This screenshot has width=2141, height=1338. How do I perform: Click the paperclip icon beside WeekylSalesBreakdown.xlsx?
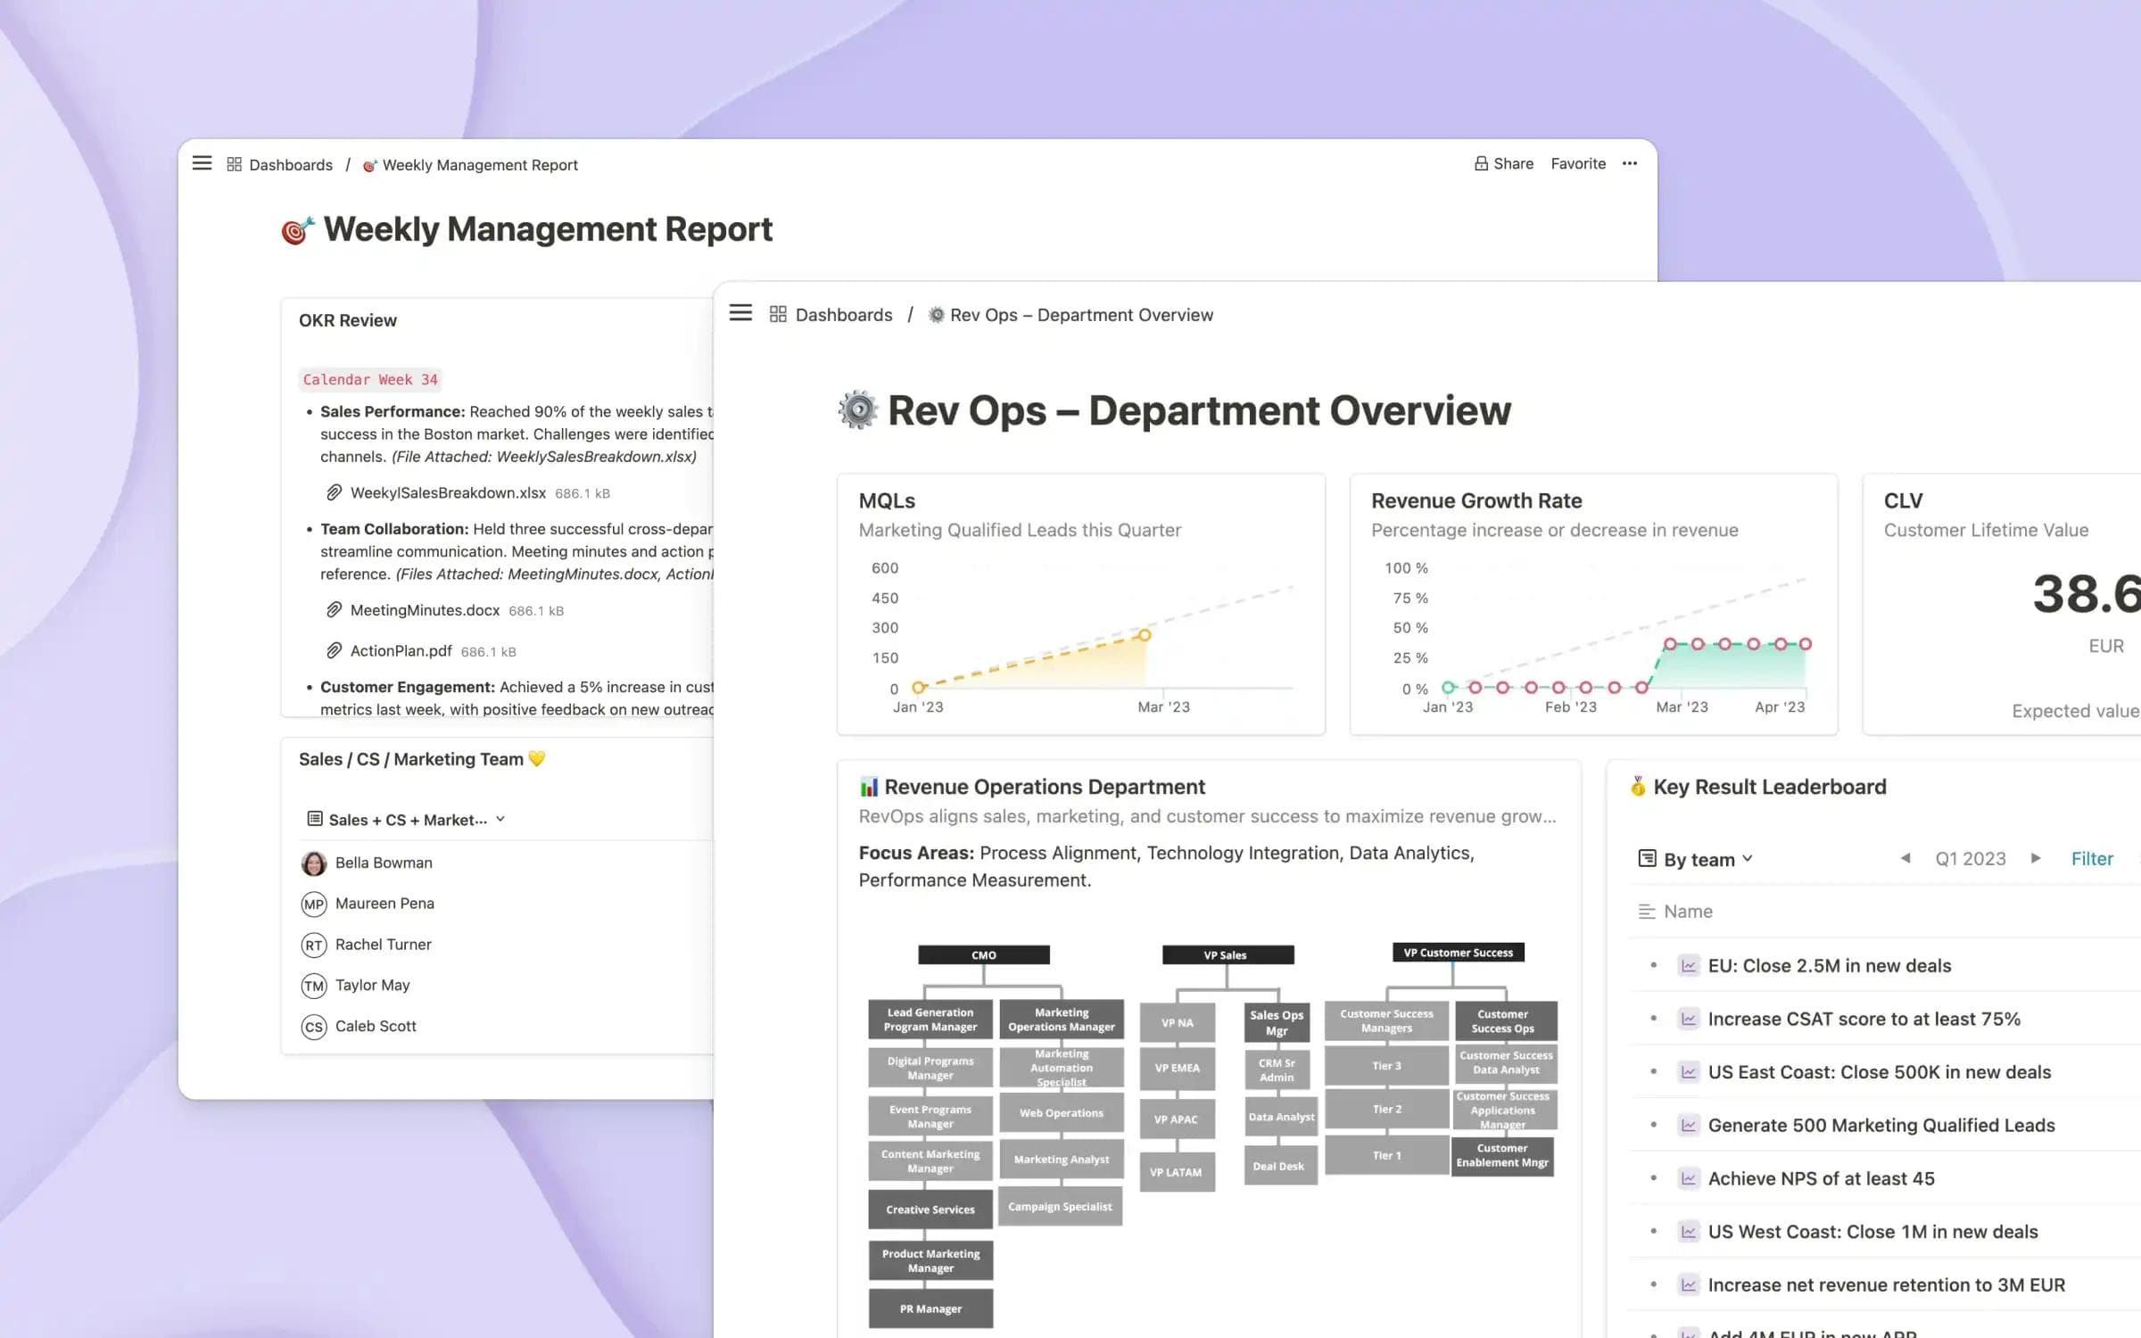pyautogui.click(x=334, y=492)
